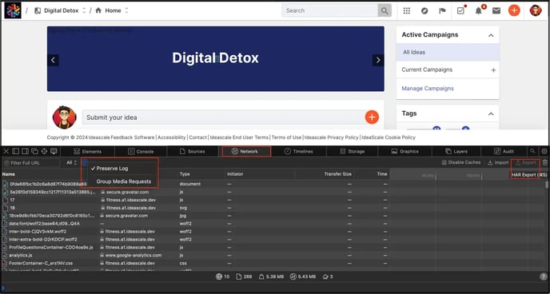
Task: Click the Import button in Network toolbar
Action: [x=498, y=163]
